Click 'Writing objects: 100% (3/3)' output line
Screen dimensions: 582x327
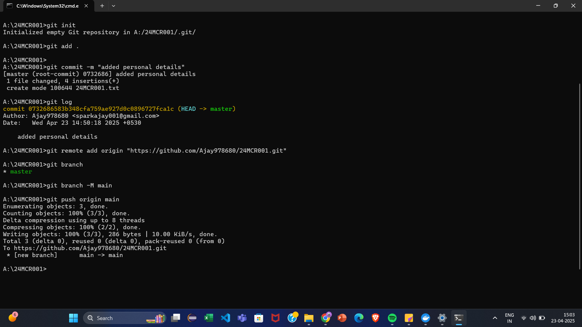coord(110,234)
